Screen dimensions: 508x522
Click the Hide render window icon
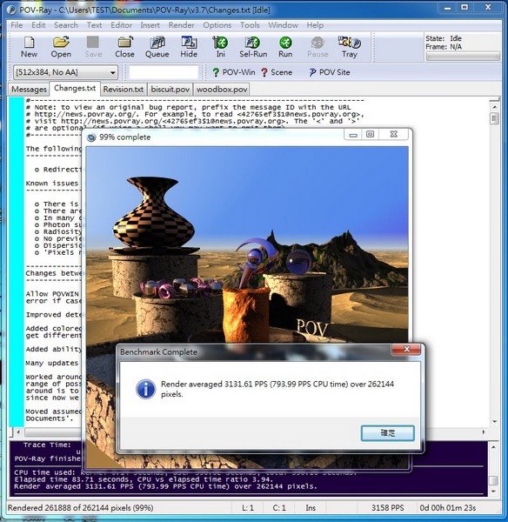[x=189, y=47]
